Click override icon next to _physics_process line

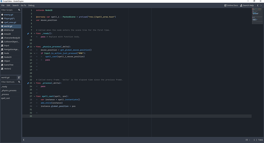(28, 47)
